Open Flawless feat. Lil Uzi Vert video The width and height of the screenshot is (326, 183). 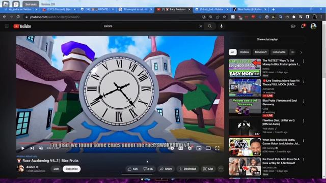[x=244, y=127]
